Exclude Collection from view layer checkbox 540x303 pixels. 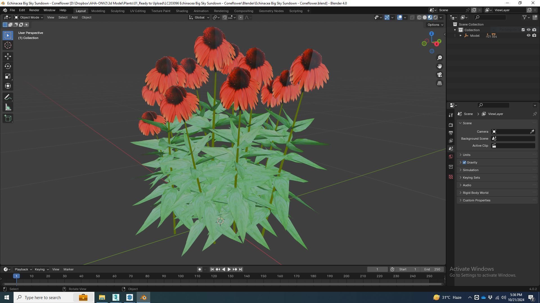(x=523, y=30)
